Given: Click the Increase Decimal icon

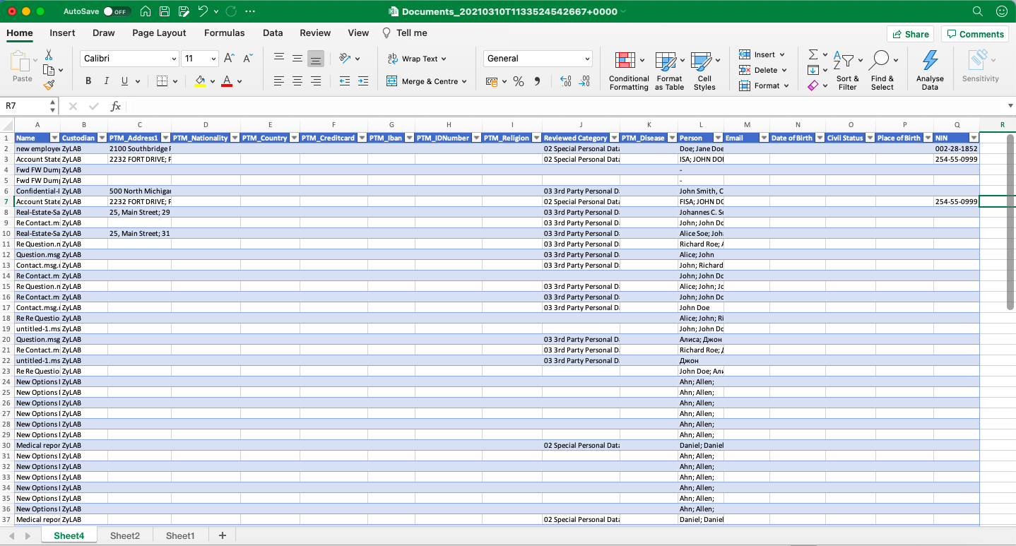Looking at the screenshot, I should click(565, 81).
